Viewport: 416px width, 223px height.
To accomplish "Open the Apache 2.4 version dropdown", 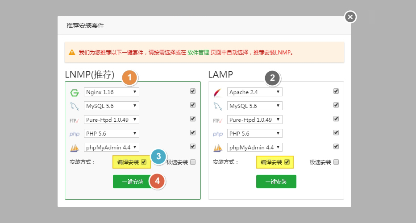I will [x=255, y=92].
